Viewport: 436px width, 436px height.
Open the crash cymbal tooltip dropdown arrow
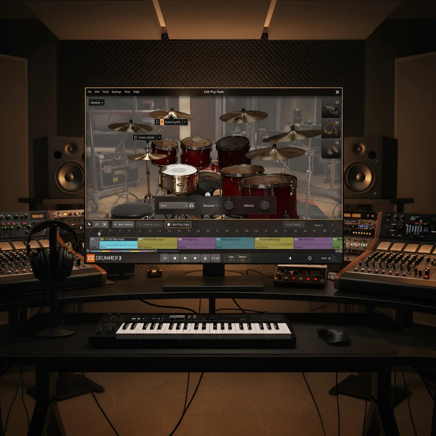tap(185, 122)
